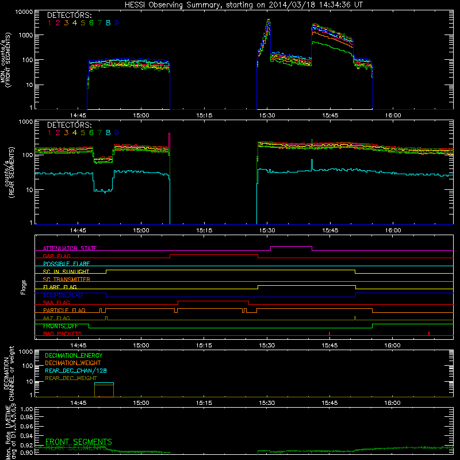
Task: Click the 14:45 tick label under front segments plot
Action: tap(78, 116)
